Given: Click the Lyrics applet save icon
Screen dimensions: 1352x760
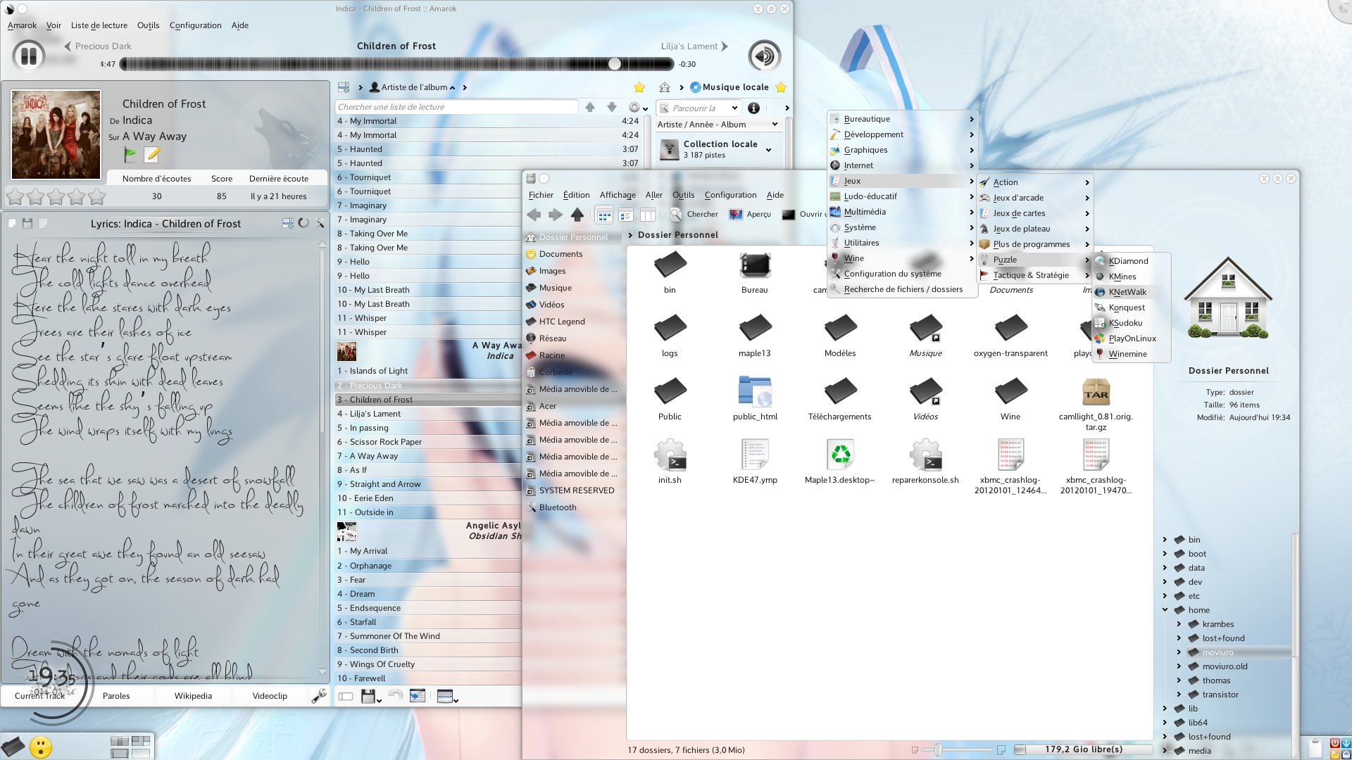Looking at the screenshot, I should (x=27, y=223).
